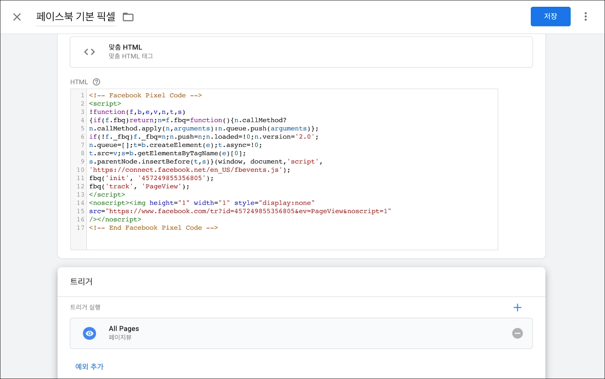Open the three-dot more options menu
The height and width of the screenshot is (379, 605).
tap(585, 17)
